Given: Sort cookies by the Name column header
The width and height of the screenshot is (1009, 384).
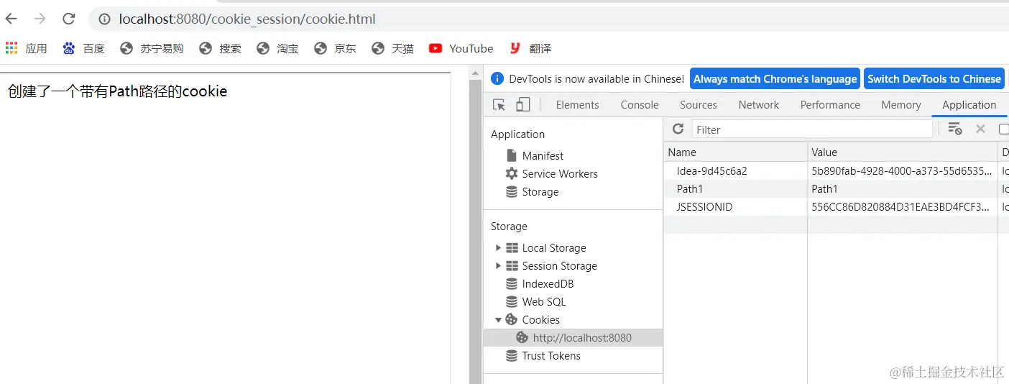Looking at the screenshot, I should [735, 152].
